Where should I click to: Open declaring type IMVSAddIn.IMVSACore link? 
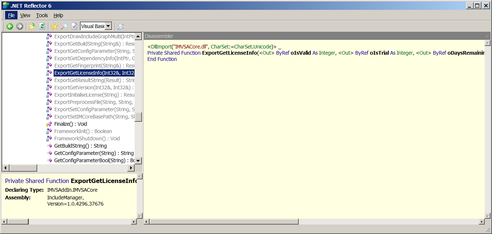pyautogui.click(x=72, y=190)
